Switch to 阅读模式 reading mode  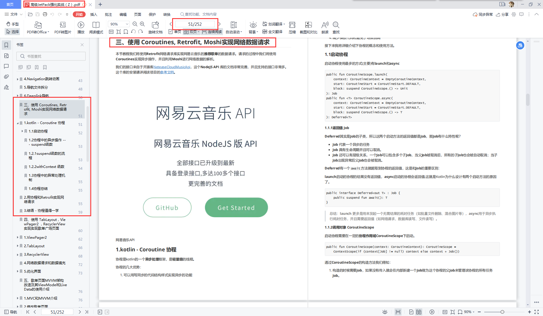coord(96,28)
